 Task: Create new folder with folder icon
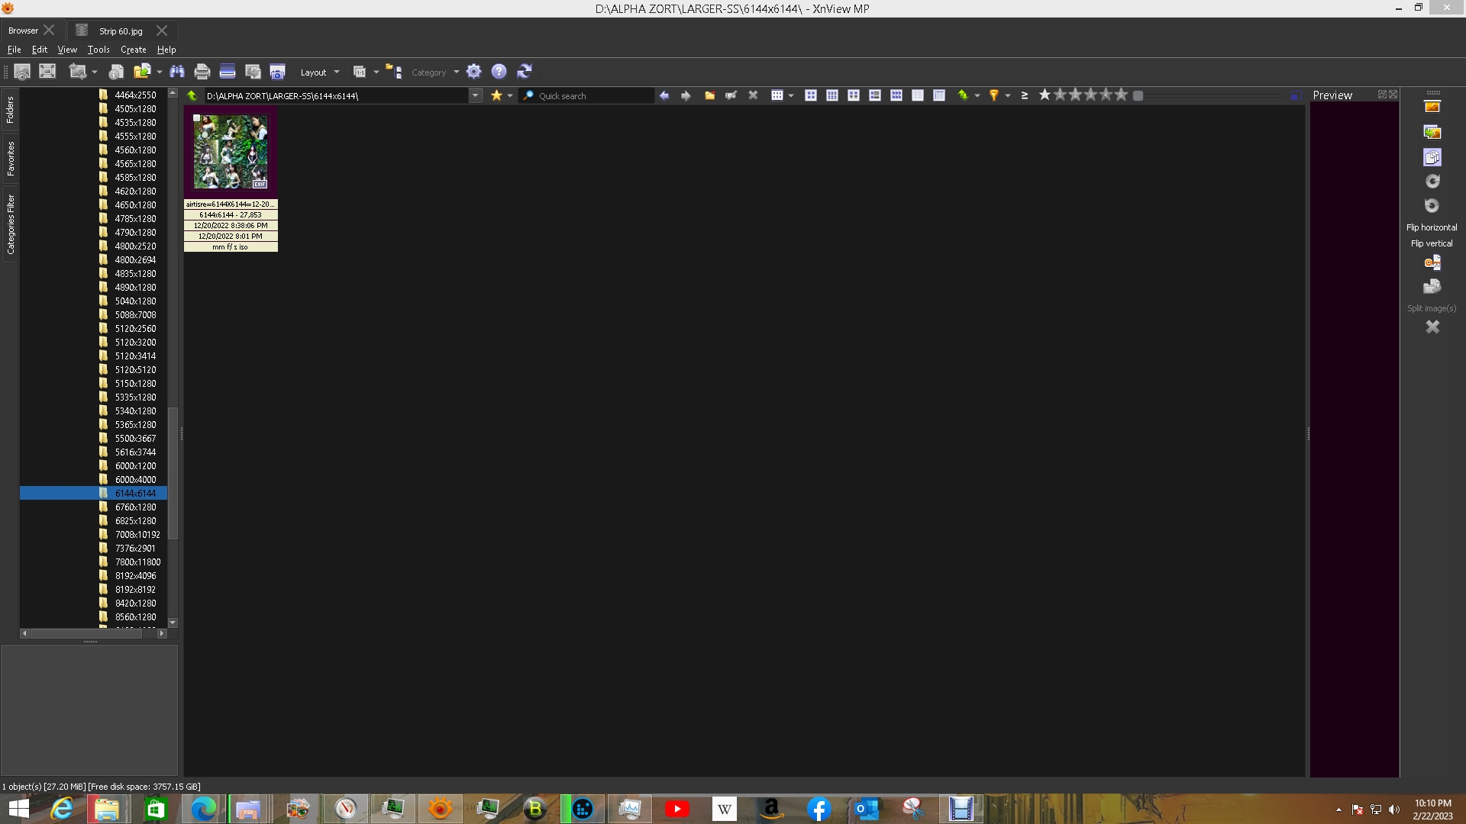[x=709, y=95]
